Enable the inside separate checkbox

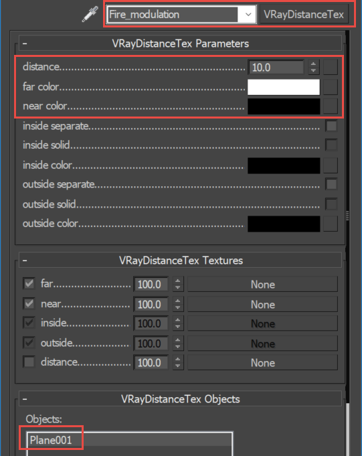(331, 126)
